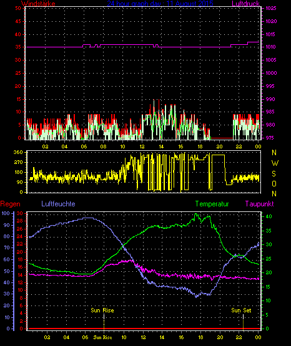Click the red Regen legend label
291x346 pixels.
coord(10,204)
